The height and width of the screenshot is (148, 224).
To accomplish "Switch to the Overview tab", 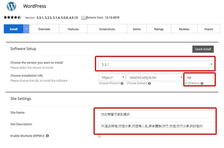I will (44, 29).
